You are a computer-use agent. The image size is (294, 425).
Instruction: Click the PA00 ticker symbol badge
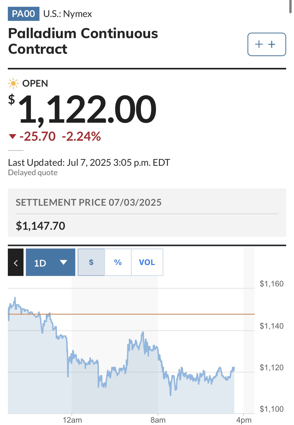[x=24, y=14]
